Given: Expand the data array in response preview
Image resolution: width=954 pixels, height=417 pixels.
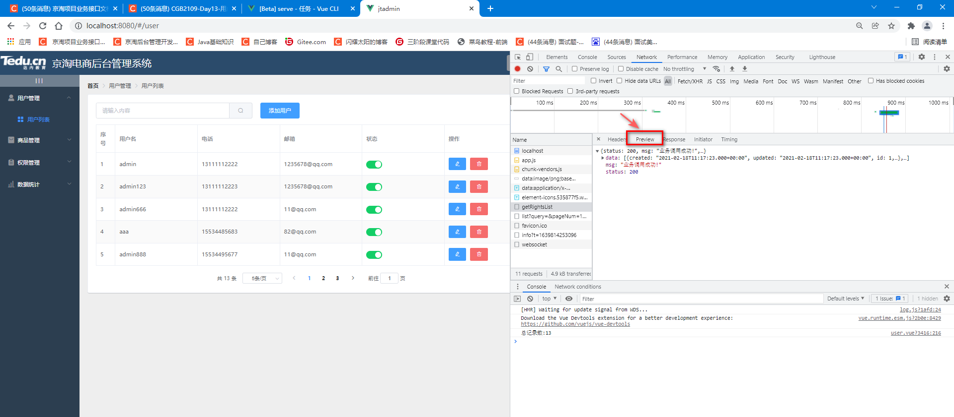Looking at the screenshot, I should pyautogui.click(x=603, y=158).
